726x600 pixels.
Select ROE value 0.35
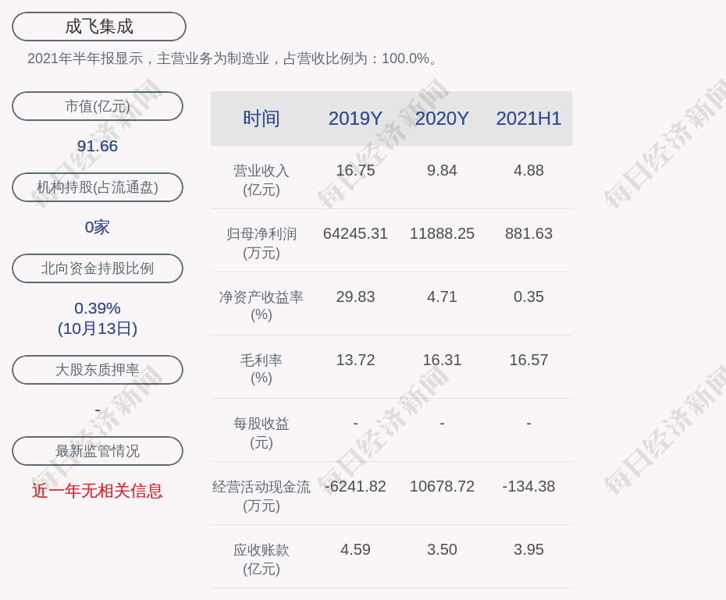tap(528, 296)
